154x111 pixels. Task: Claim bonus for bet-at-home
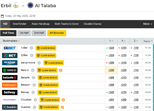point(54,63)
